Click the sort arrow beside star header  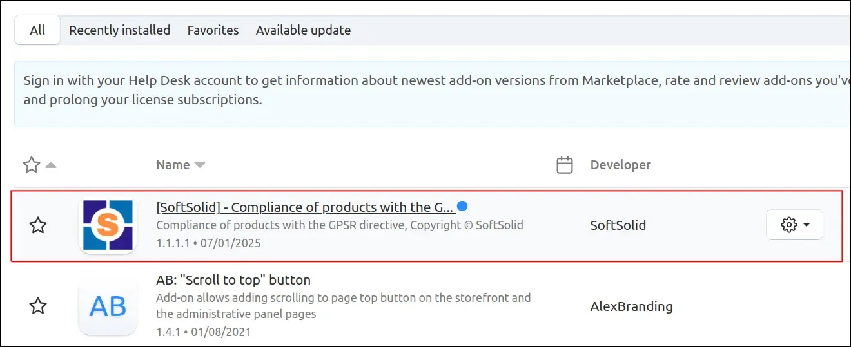pos(51,165)
